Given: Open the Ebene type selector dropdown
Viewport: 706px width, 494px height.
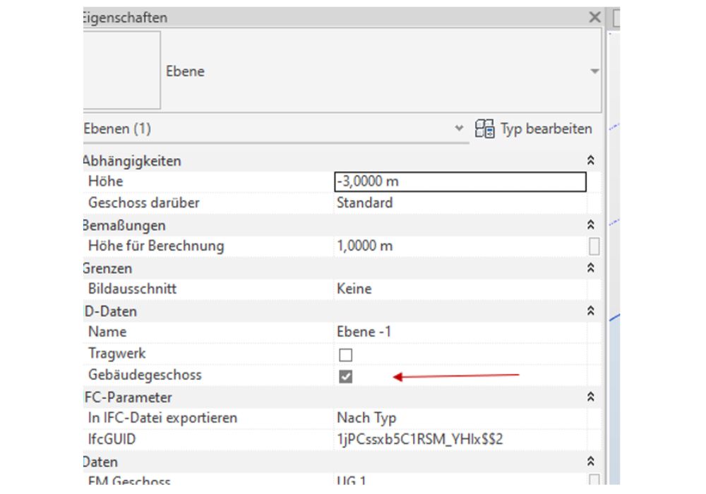Looking at the screenshot, I should (x=594, y=71).
